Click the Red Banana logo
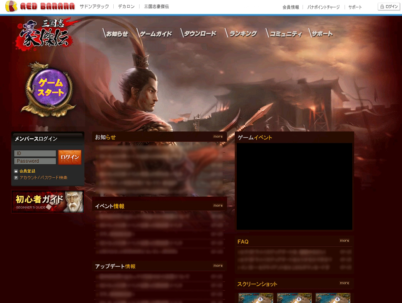This screenshot has width=402, height=303. coord(40,6)
